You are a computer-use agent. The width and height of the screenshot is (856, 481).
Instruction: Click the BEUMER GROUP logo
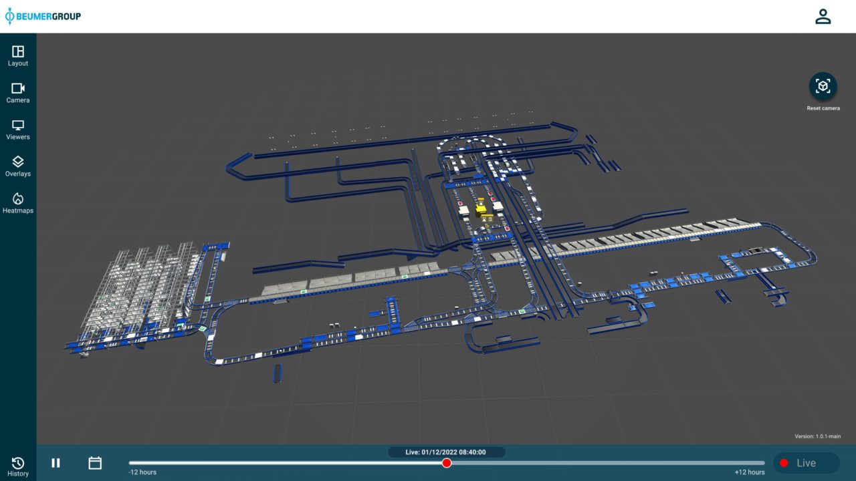coord(43,16)
